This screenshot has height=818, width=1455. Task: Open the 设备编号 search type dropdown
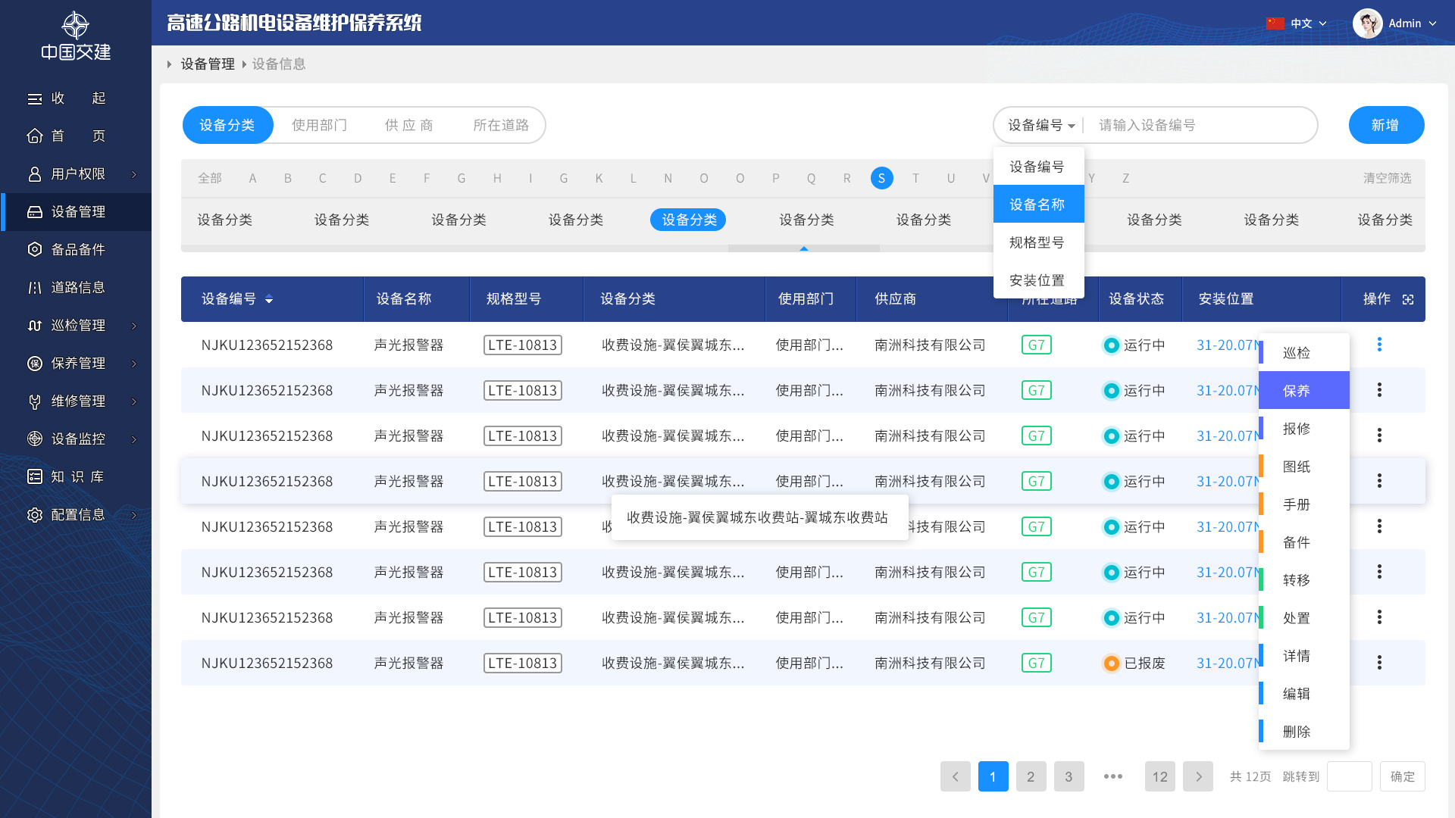(x=1041, y=125)
